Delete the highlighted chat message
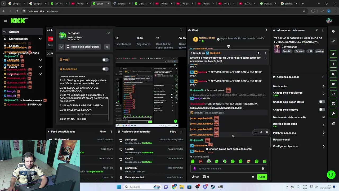 point(267,132)
